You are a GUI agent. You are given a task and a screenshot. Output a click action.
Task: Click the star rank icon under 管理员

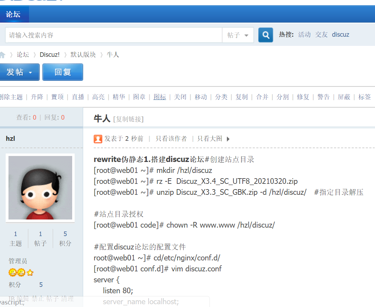pos(30,272)
